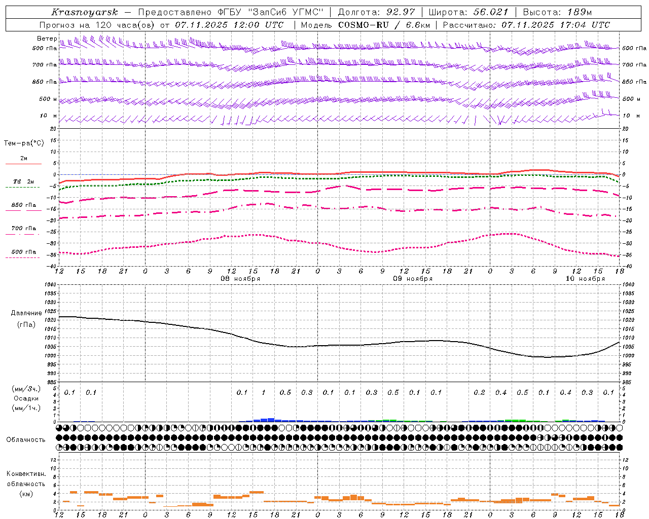Click the precipitation value '1' at 15h Nov 8

click(x=263, y=392)
